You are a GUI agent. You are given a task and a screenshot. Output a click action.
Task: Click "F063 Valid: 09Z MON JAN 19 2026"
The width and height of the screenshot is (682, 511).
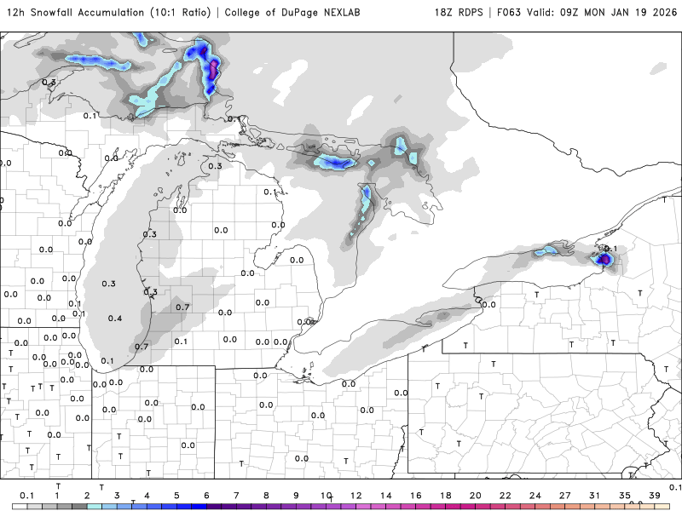tap(587, 13)
